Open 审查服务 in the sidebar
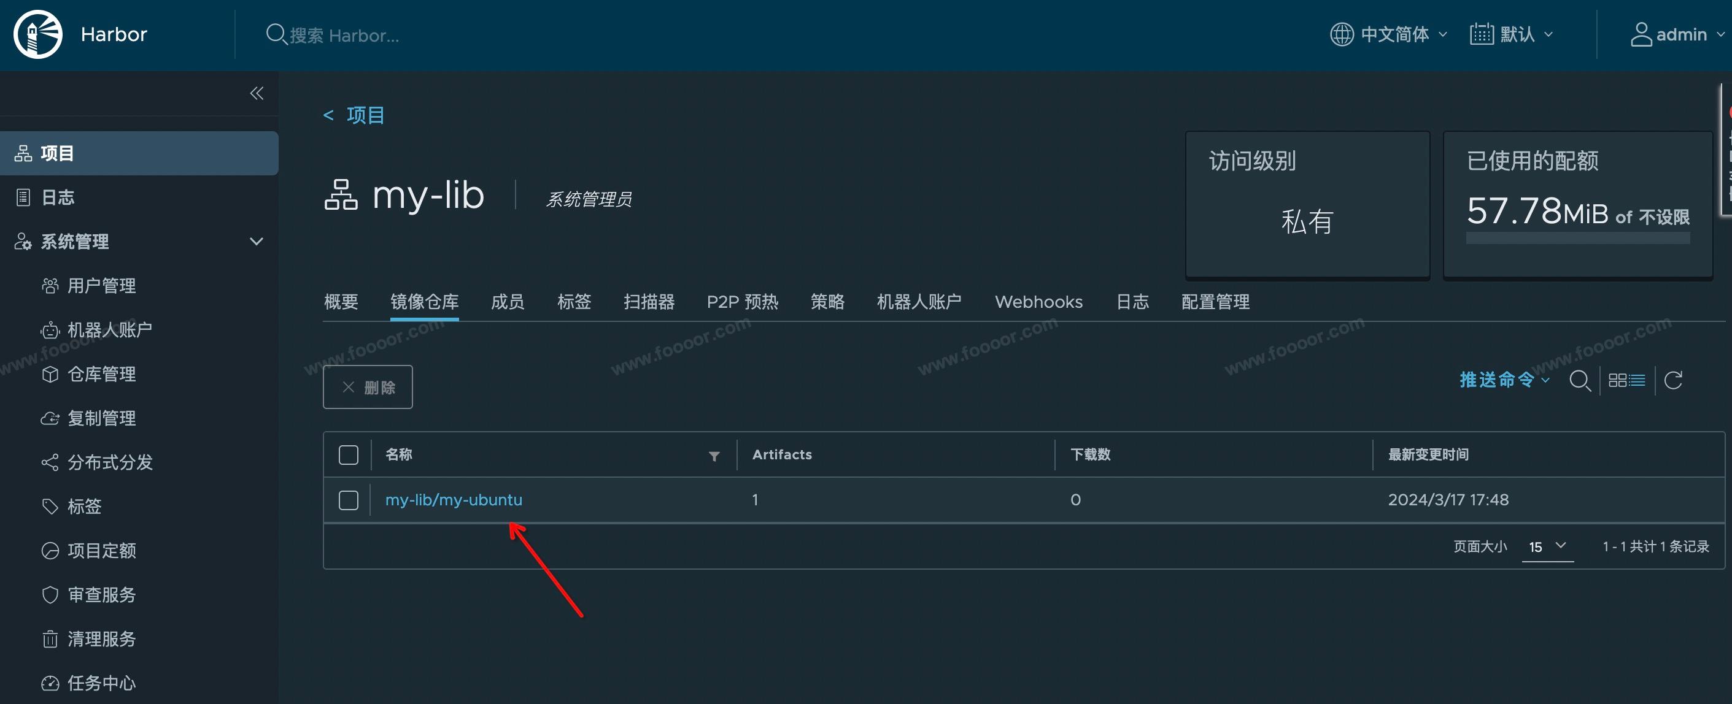This screenshot has width=1732, height=704. click(x=101, y=594)
